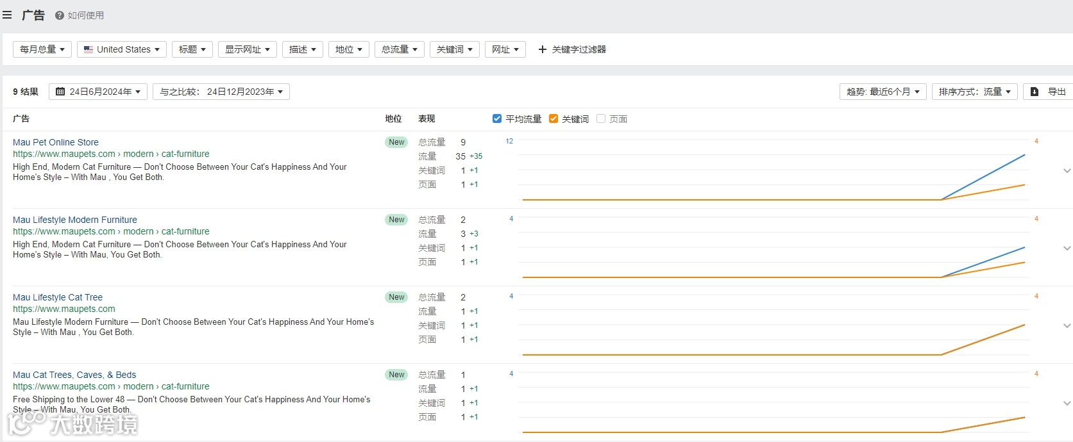Click the 广告 column header
Screen dimensions: 1073x442
[21, 119]
